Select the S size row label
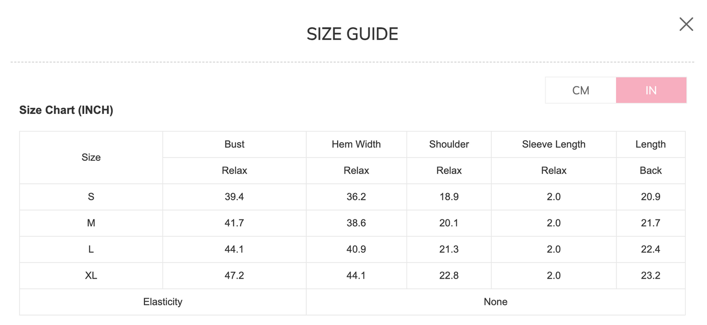The image size is (707, 325). point(91,197)
